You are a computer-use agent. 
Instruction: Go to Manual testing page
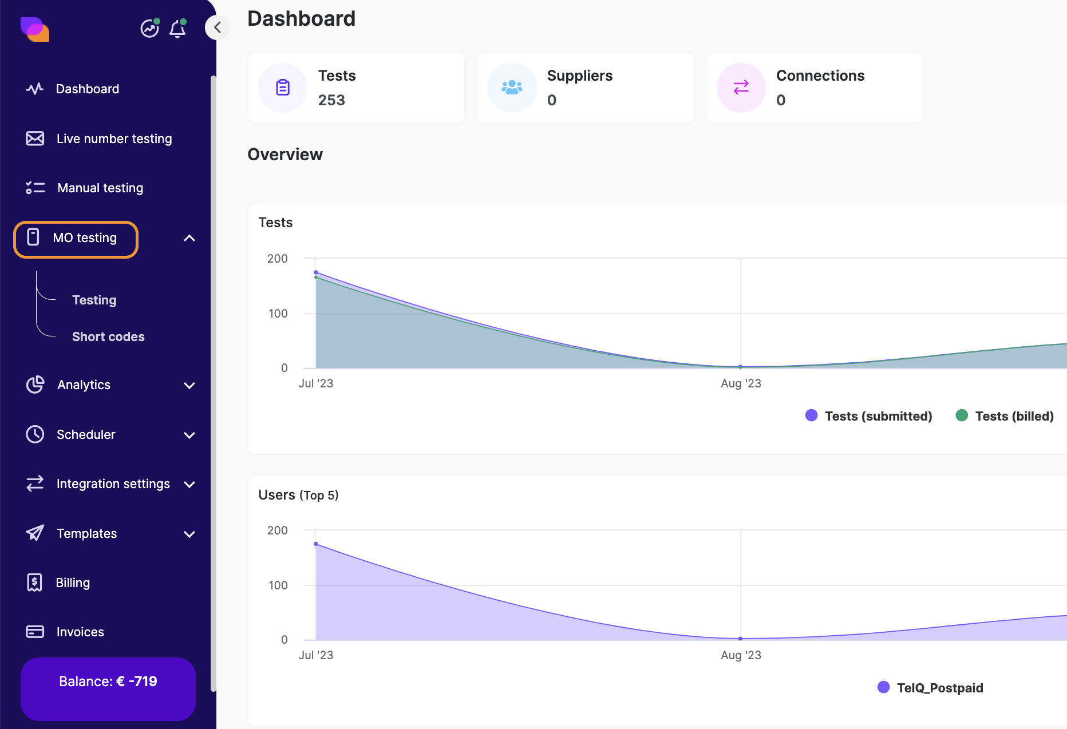[x=100, y=188]
